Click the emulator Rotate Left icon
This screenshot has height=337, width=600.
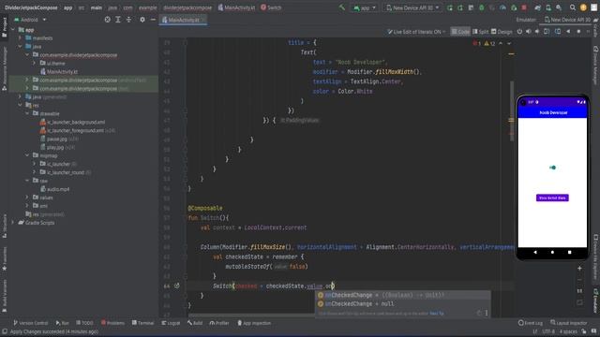click(547, 32)
